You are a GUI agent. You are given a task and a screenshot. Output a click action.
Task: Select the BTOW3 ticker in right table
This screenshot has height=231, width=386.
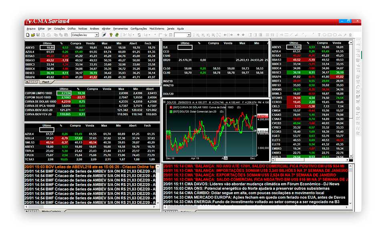pos(277,98)
